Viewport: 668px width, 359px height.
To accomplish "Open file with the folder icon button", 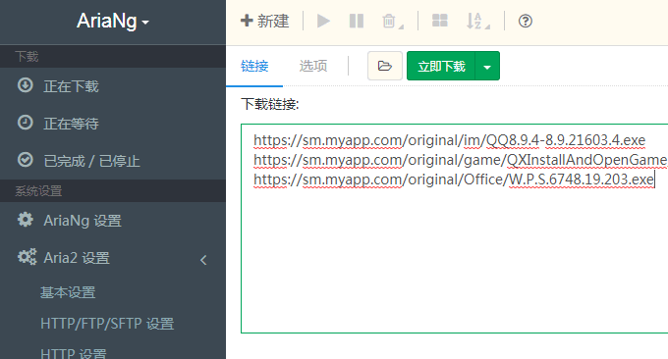I will point(385,66).
